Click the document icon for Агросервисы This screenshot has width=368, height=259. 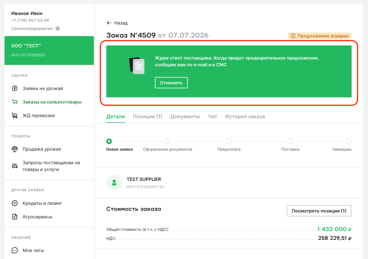pos(15,217)
